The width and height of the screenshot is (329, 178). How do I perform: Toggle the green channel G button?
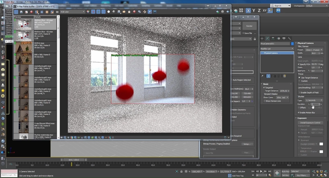click(x=98, y=12)
